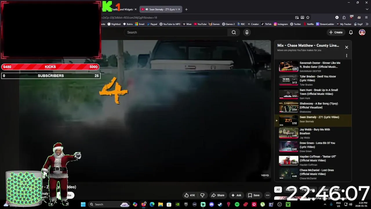
Task: Select Jay Webb Bury Me With Bourbon
Action: click(313, 134)
